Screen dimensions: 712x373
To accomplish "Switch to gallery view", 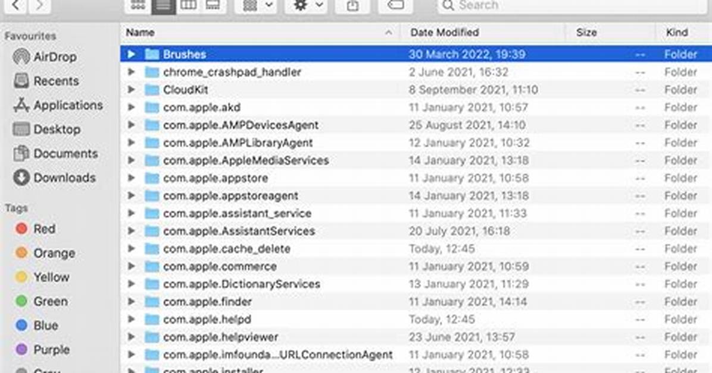I will tap(213, 5).
